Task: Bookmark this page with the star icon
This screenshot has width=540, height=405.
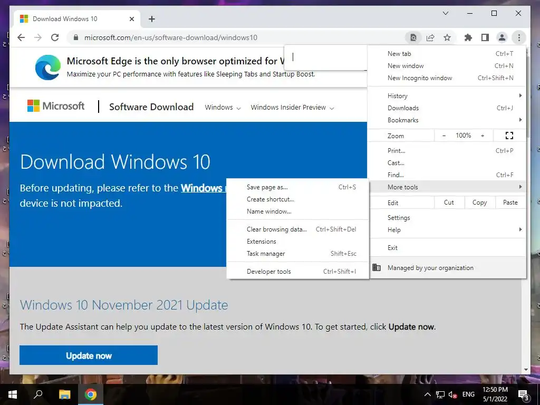Action: pyautogui.click(x=447, y=37)
